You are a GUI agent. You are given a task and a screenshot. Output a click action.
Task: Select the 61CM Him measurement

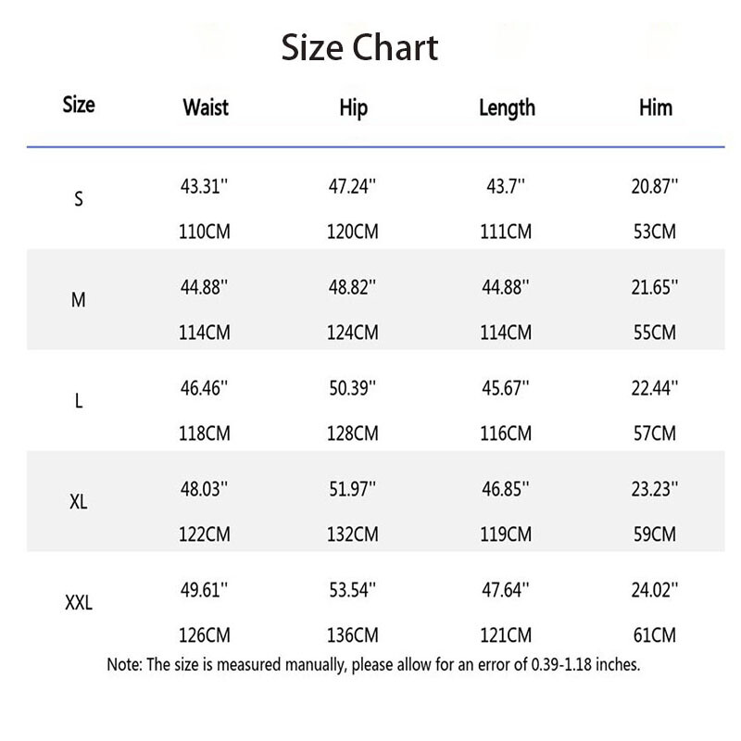click(x=654, y=635)
